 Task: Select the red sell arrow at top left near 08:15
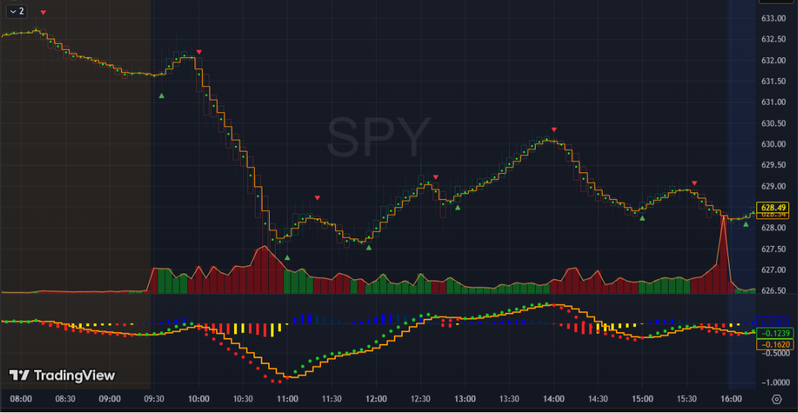(43, 13)
